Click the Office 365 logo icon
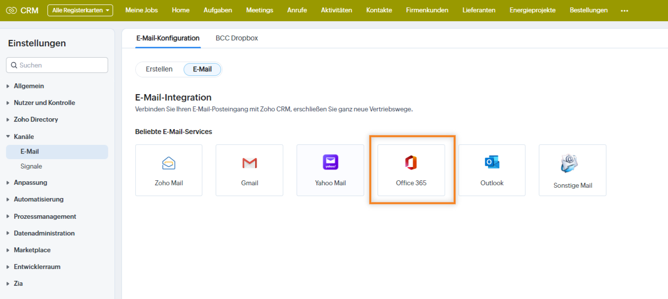This screenshot has height=299, width=668. pyautogui.click(x=411, y=162)
